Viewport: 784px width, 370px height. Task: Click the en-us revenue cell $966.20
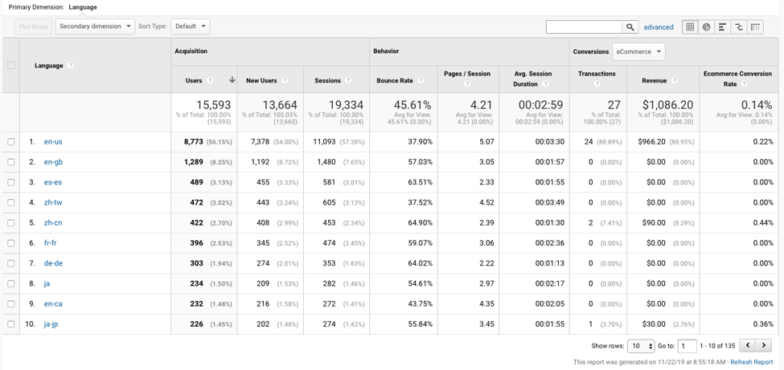click(651, 142)
